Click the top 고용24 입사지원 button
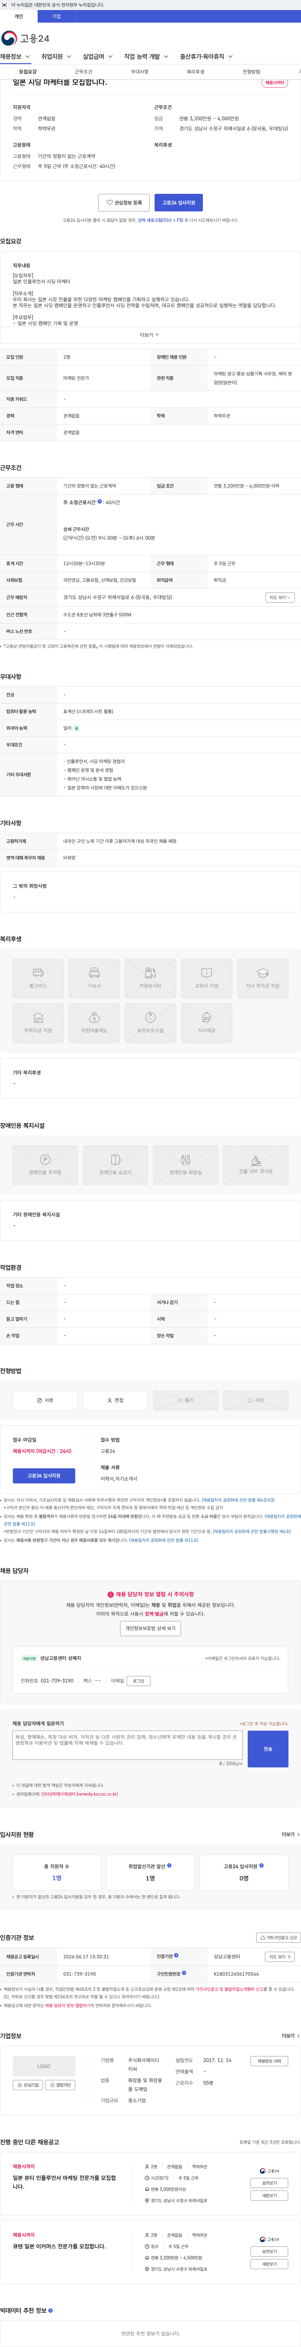301x2347 pixels. click(178, 202)
